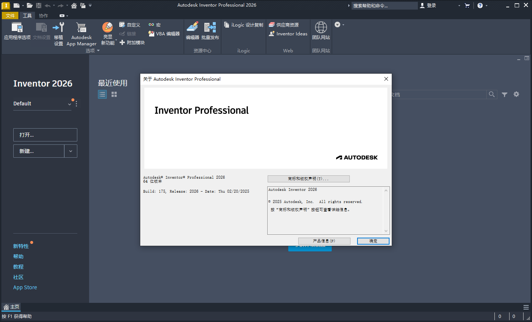Open the App Store link
Image resolution: width=532 pixels, height=322 pixels.
point(25,287)
